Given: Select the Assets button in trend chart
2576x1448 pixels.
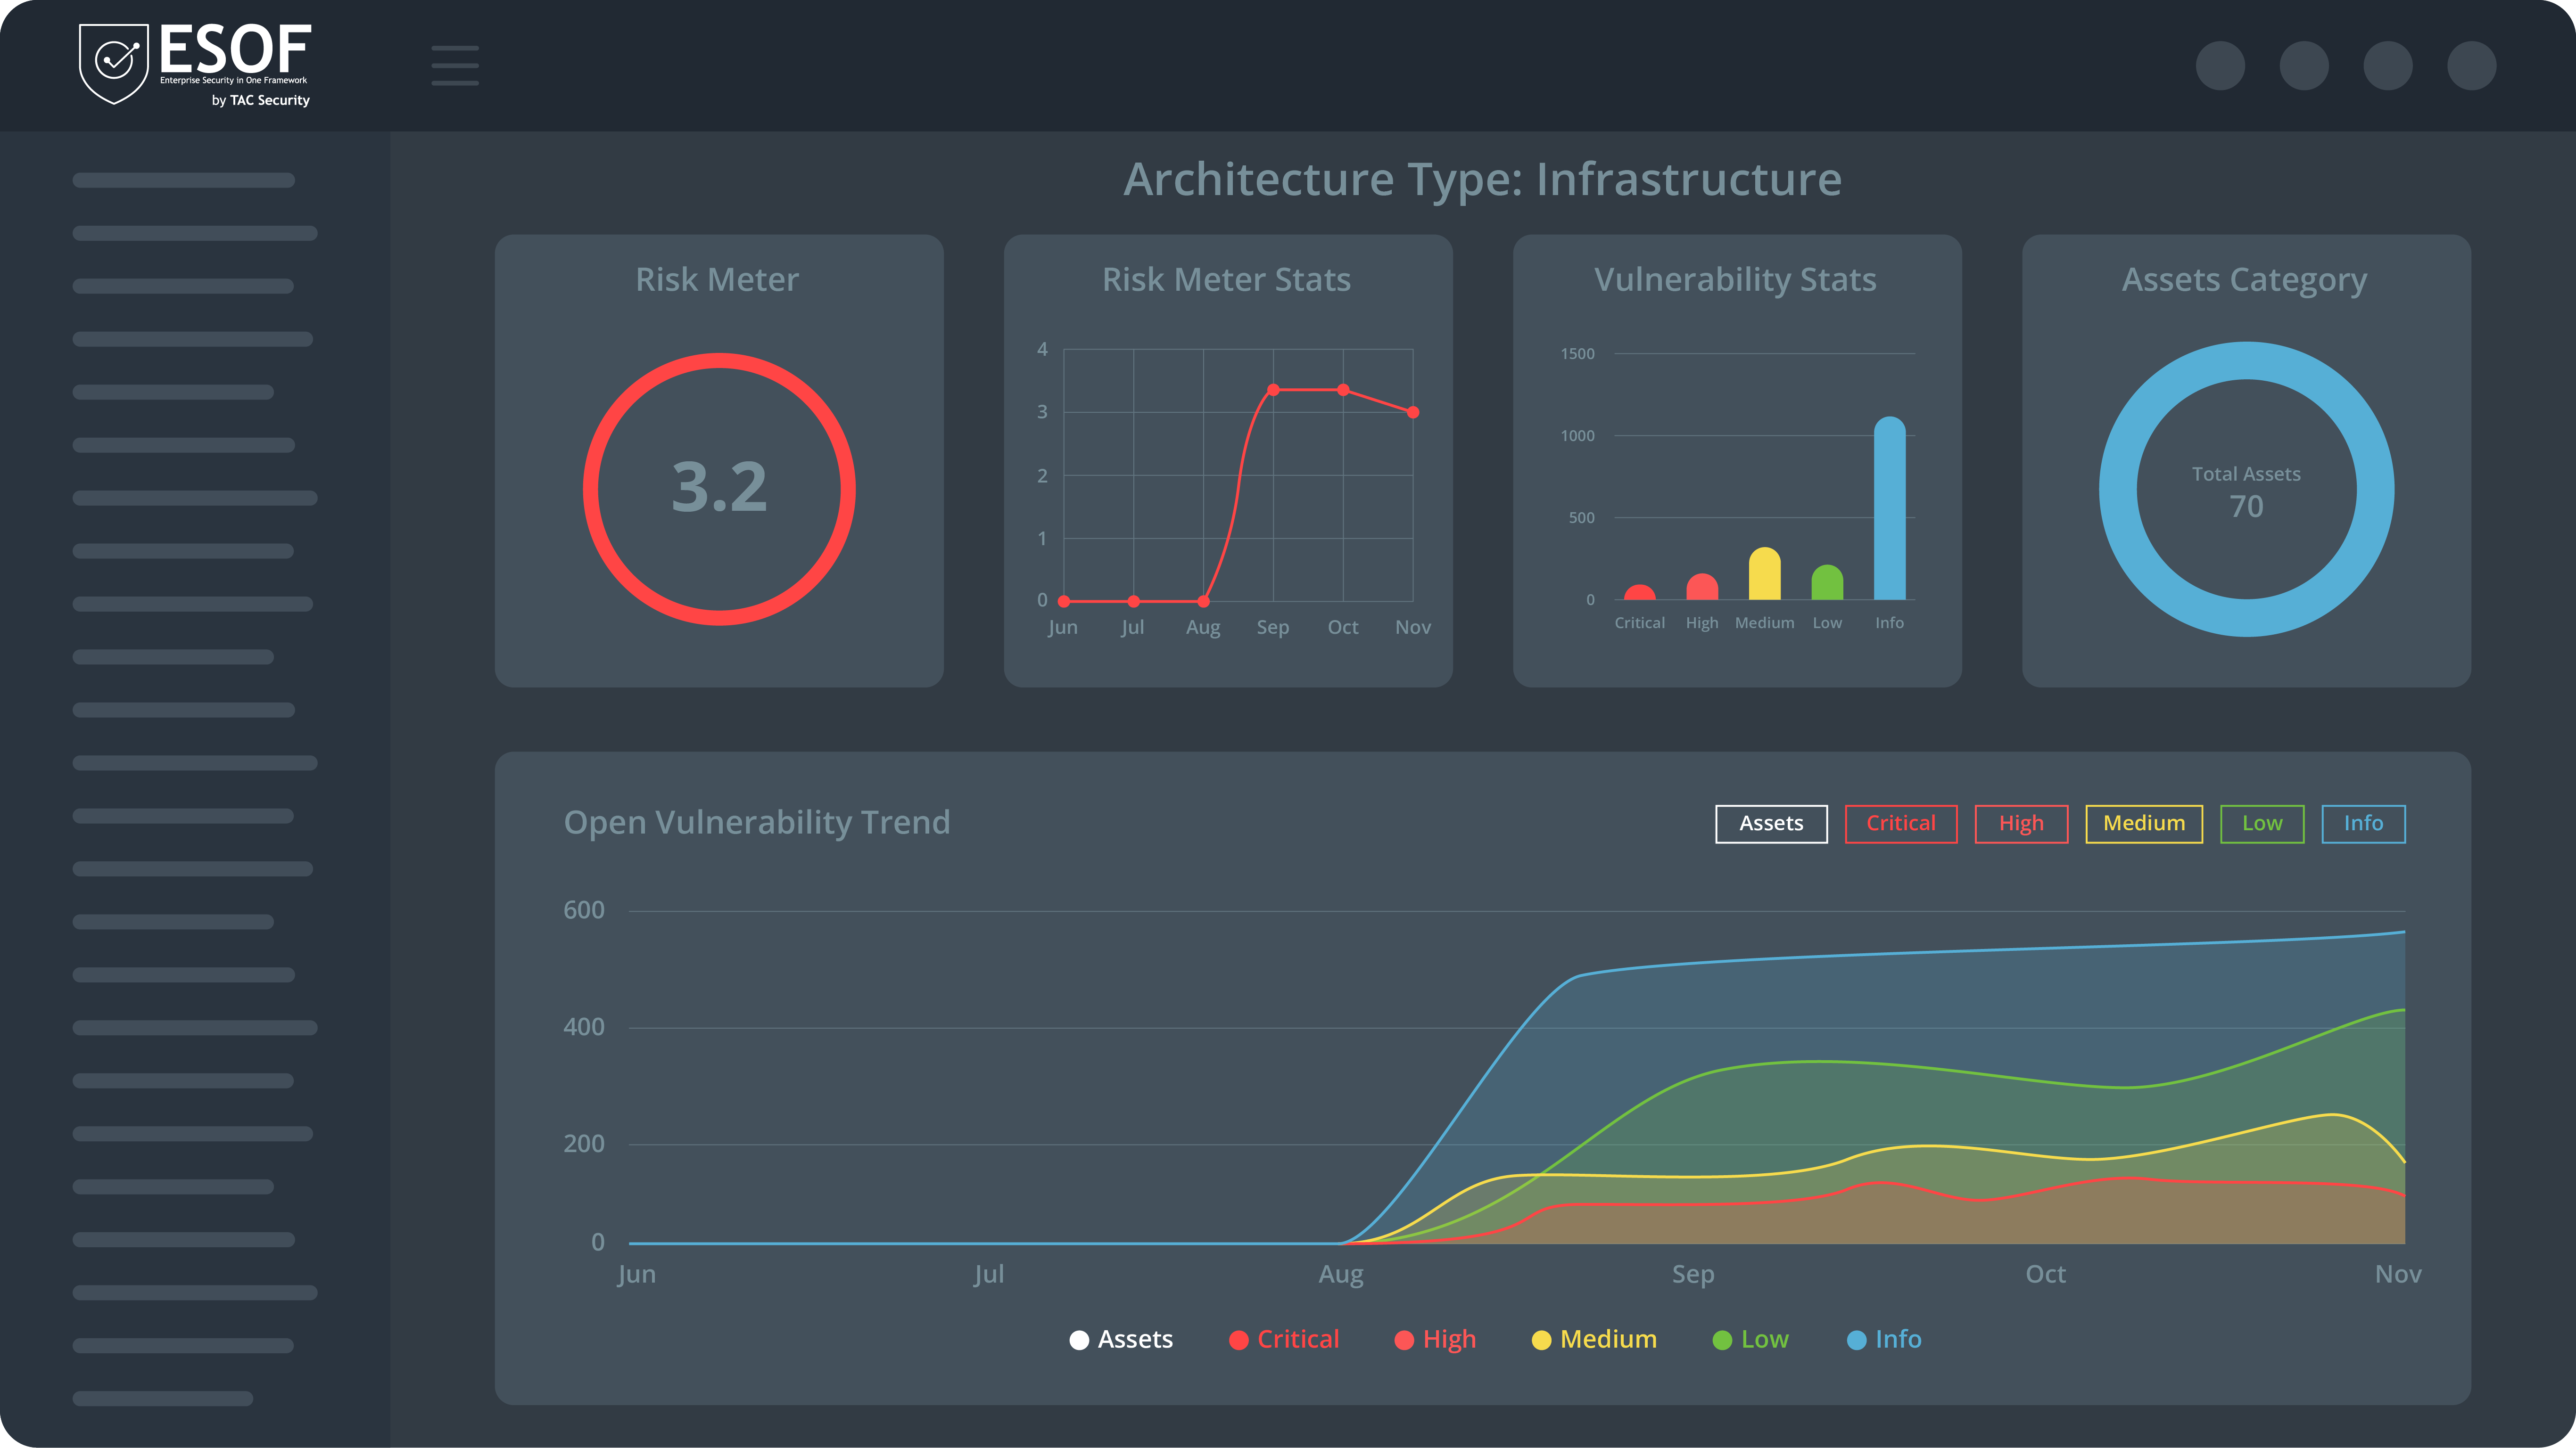Looking at the screenshot, I should pyautogui.click(x=1771, y=822).
